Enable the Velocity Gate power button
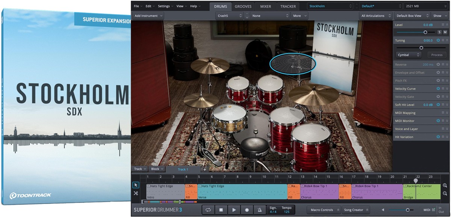 [438, 96]
